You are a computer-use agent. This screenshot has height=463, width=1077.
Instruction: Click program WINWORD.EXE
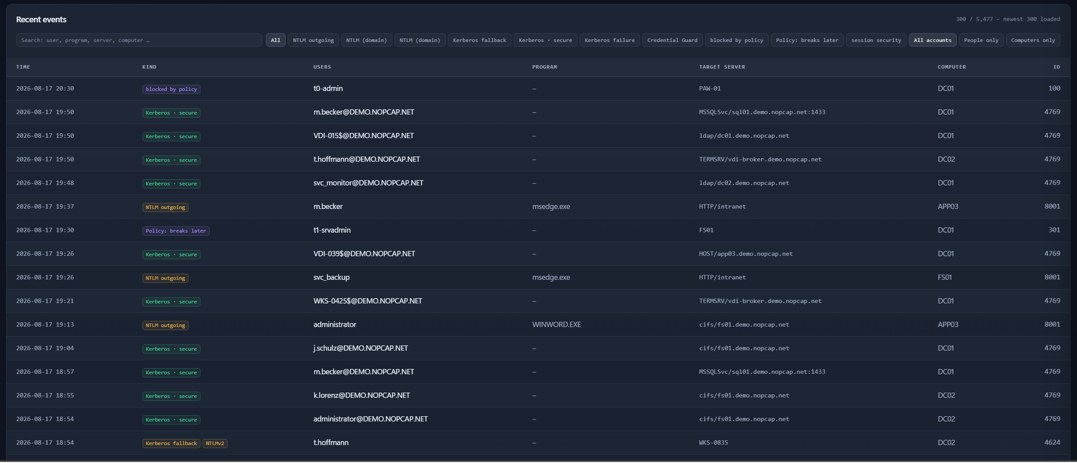(556, 324)
